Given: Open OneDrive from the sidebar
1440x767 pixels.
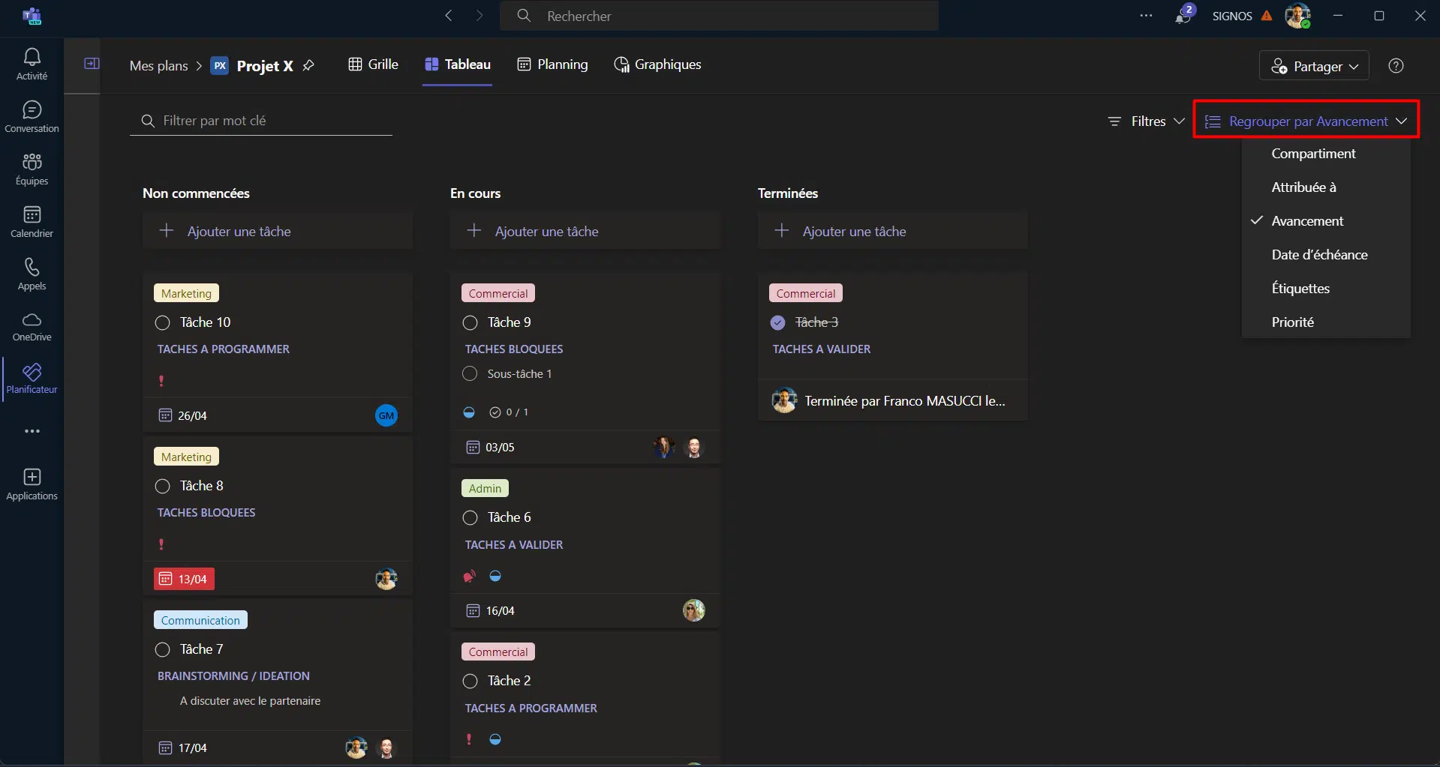Looking at the screenshot, I should 32,326.
